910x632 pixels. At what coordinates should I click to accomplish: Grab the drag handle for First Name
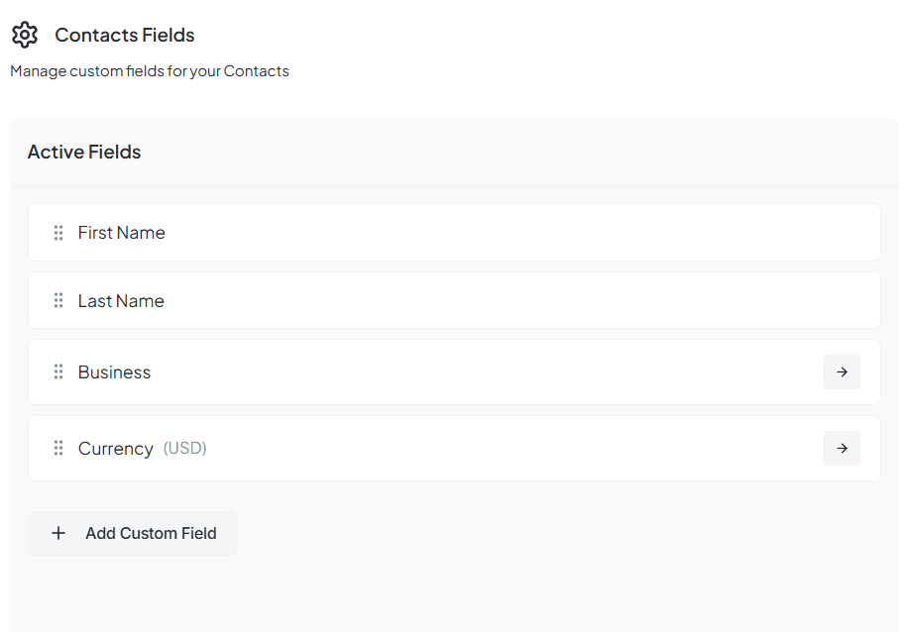coord(58,233)
